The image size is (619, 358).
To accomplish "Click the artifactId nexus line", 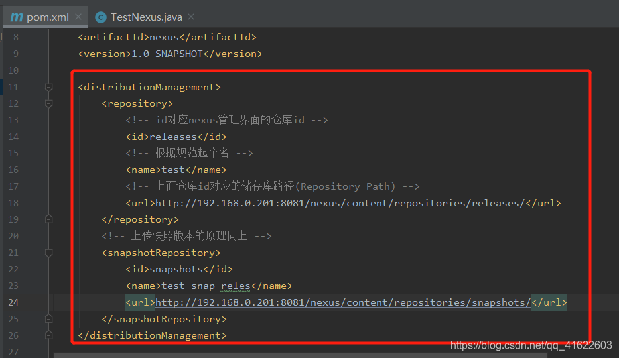I will tap(167, 37).
